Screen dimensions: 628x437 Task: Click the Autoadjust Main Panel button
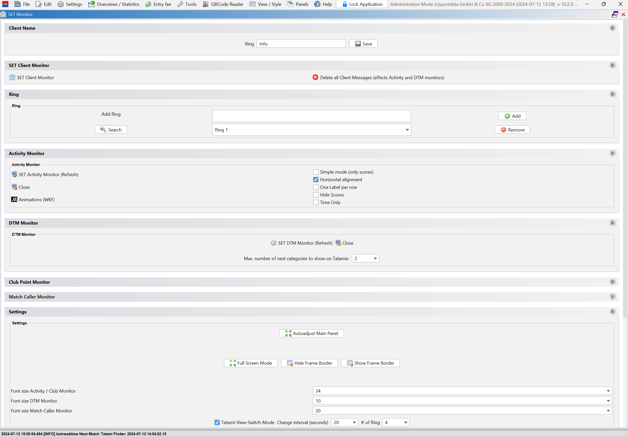311,333
